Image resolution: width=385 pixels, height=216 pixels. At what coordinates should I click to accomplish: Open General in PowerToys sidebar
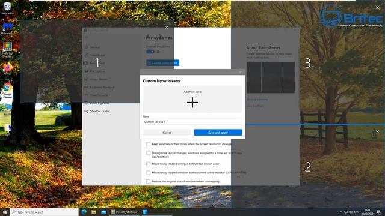[x=94, y=47]
